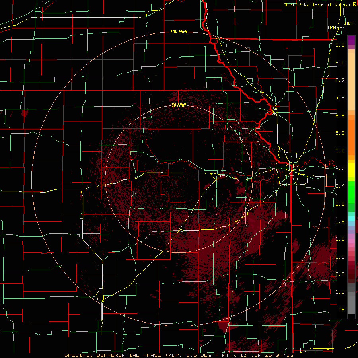Click the 8.2 value on the color scale
This screenshot has height=358, width=358.
coord(340,80)
